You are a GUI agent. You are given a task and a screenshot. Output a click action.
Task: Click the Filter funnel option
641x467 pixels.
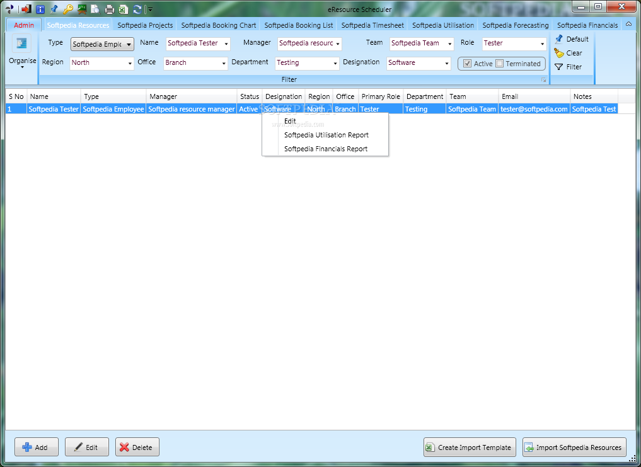click(x=569, y=67)
